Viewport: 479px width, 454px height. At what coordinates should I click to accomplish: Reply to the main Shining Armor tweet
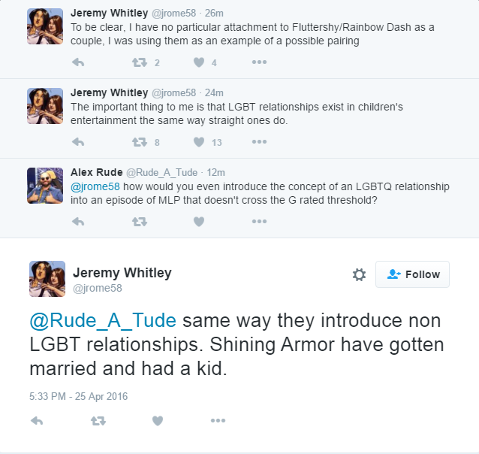[x=37, y=421]
